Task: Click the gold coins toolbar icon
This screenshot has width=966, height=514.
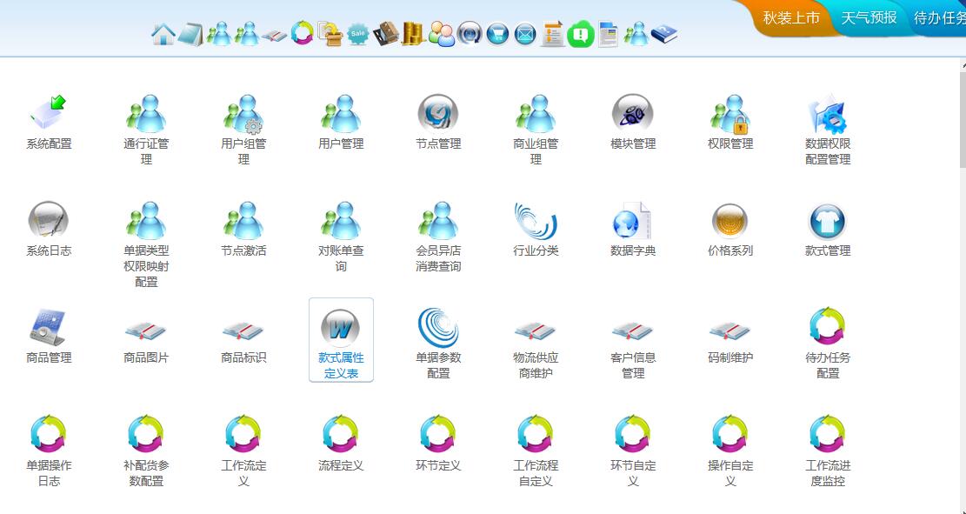Action: (x=412, y=34)
